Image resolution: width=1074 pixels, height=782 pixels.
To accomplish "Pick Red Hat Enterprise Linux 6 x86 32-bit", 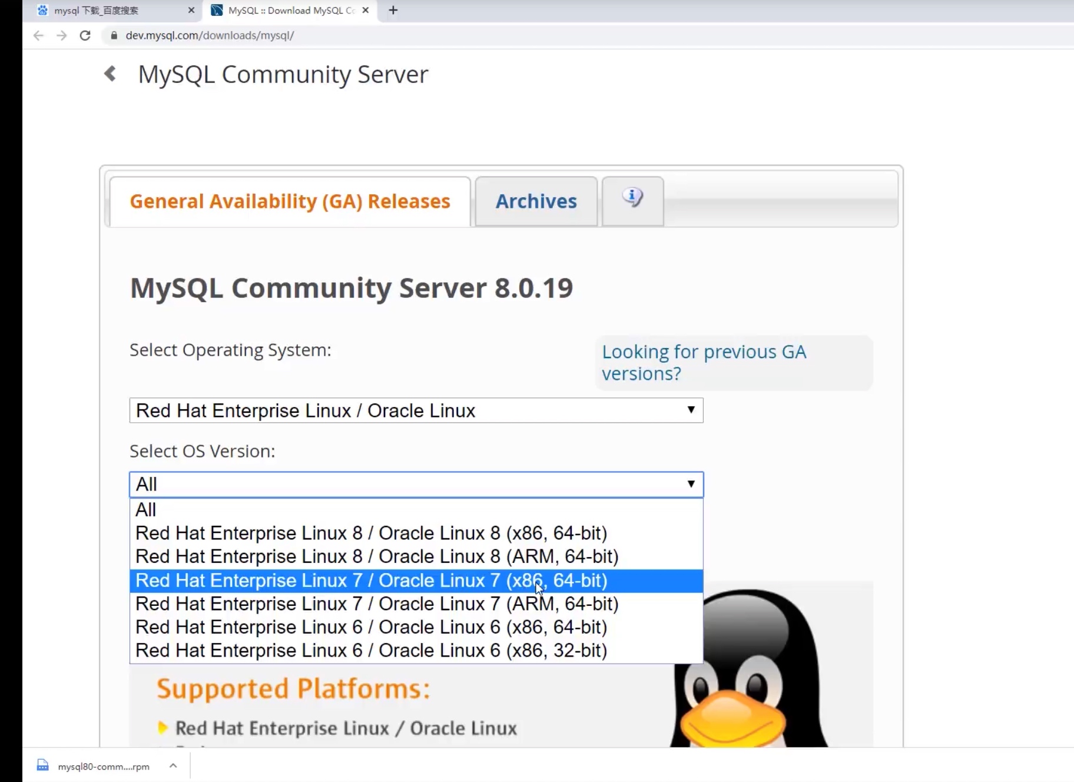I will point(371,651).
